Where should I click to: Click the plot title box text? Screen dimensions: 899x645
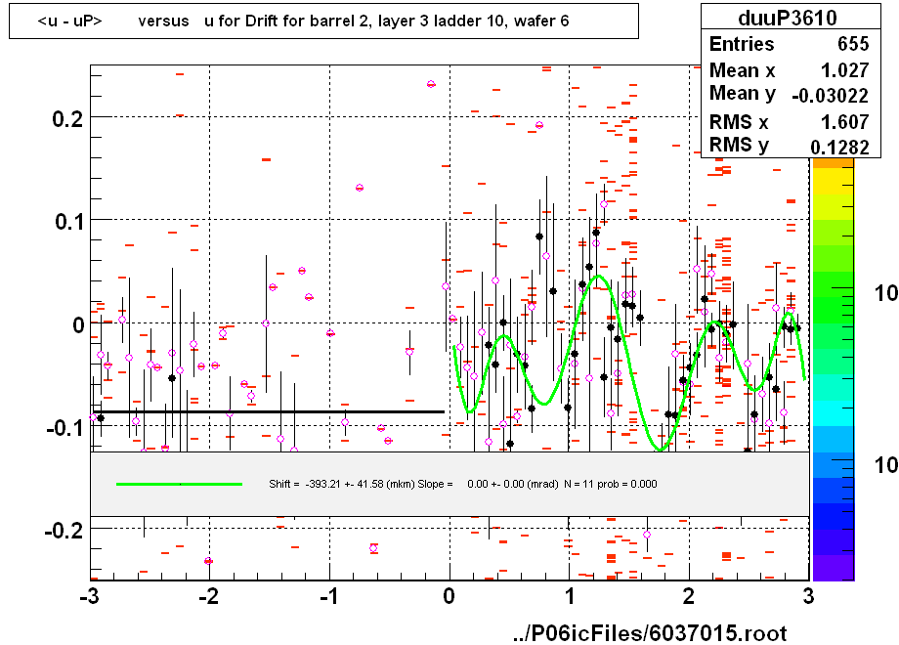click(x=303, y=21)
